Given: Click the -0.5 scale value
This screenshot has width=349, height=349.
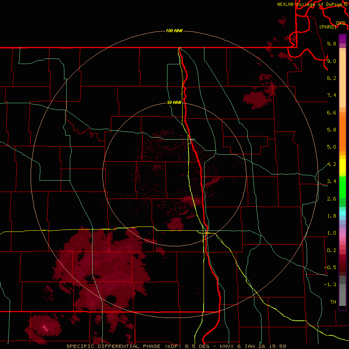Looking at the screenshot, I should click(x=330, y=268).
